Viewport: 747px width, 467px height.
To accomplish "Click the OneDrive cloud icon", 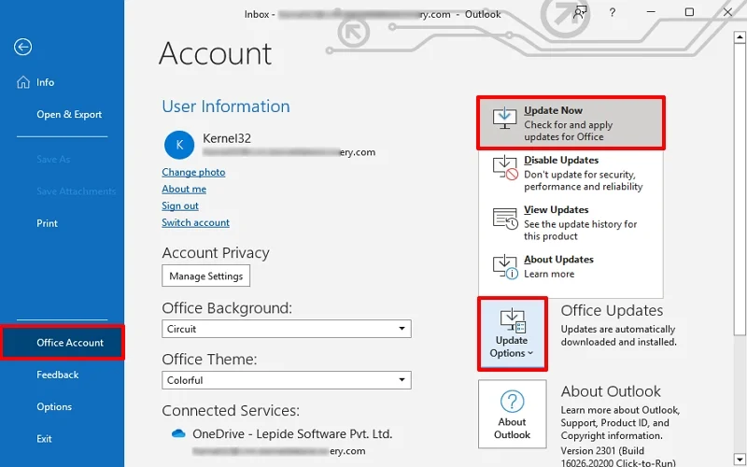I will (178, 433).
